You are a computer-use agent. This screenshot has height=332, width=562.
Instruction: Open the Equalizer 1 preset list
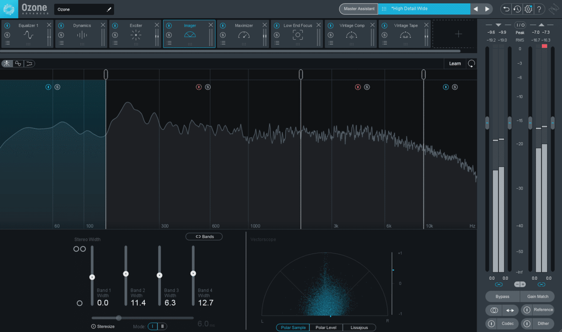tap(7, 43)
